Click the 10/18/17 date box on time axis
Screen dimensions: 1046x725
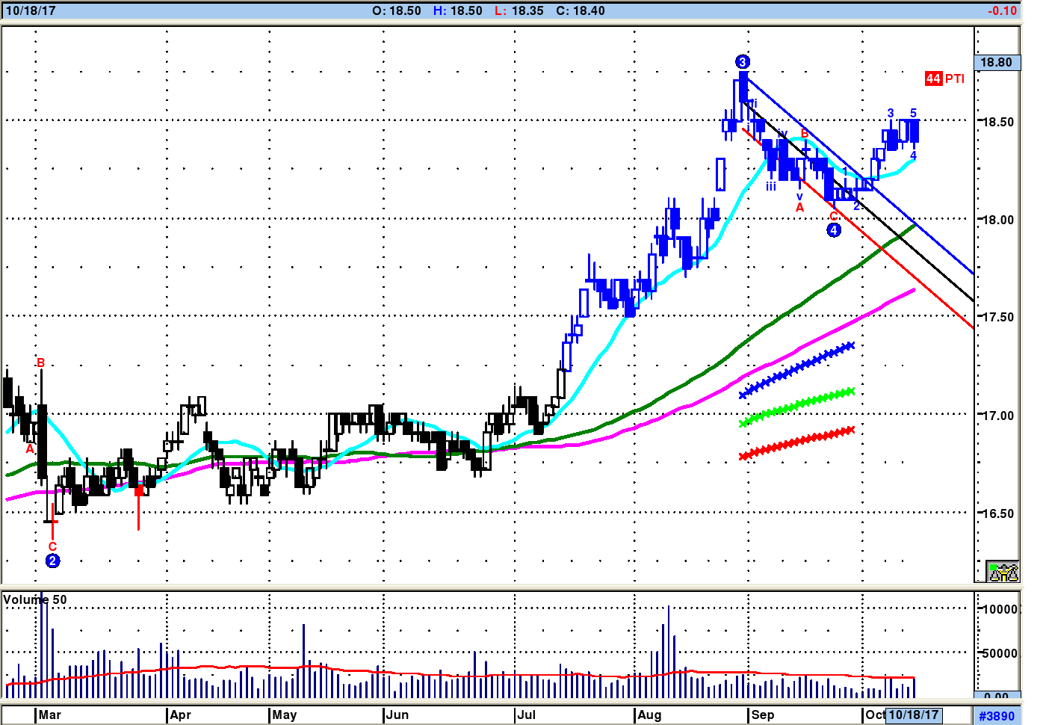pyautogui.click(x=913, y=715)
